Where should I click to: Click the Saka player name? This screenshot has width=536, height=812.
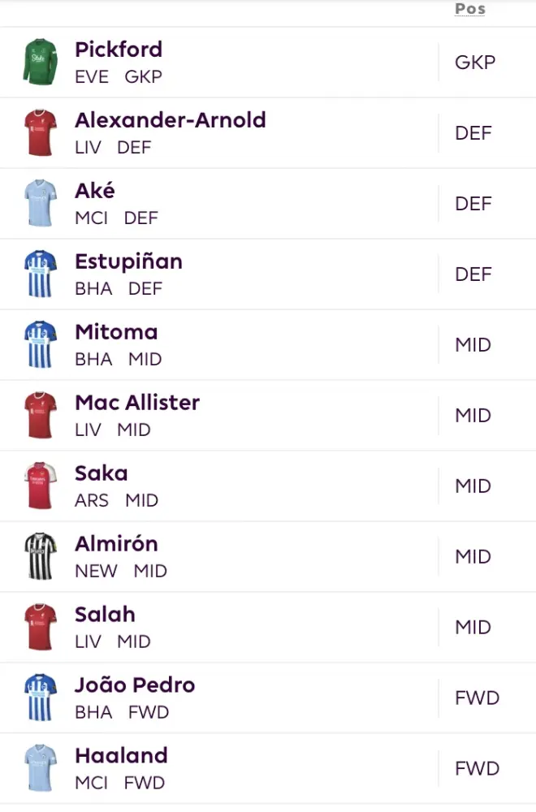[102, 473]
